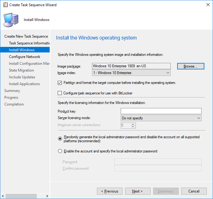Increase maximum server connections with up arrow
Image resolution: width=213 pixels, height=199 pixels.
(133, 124)
